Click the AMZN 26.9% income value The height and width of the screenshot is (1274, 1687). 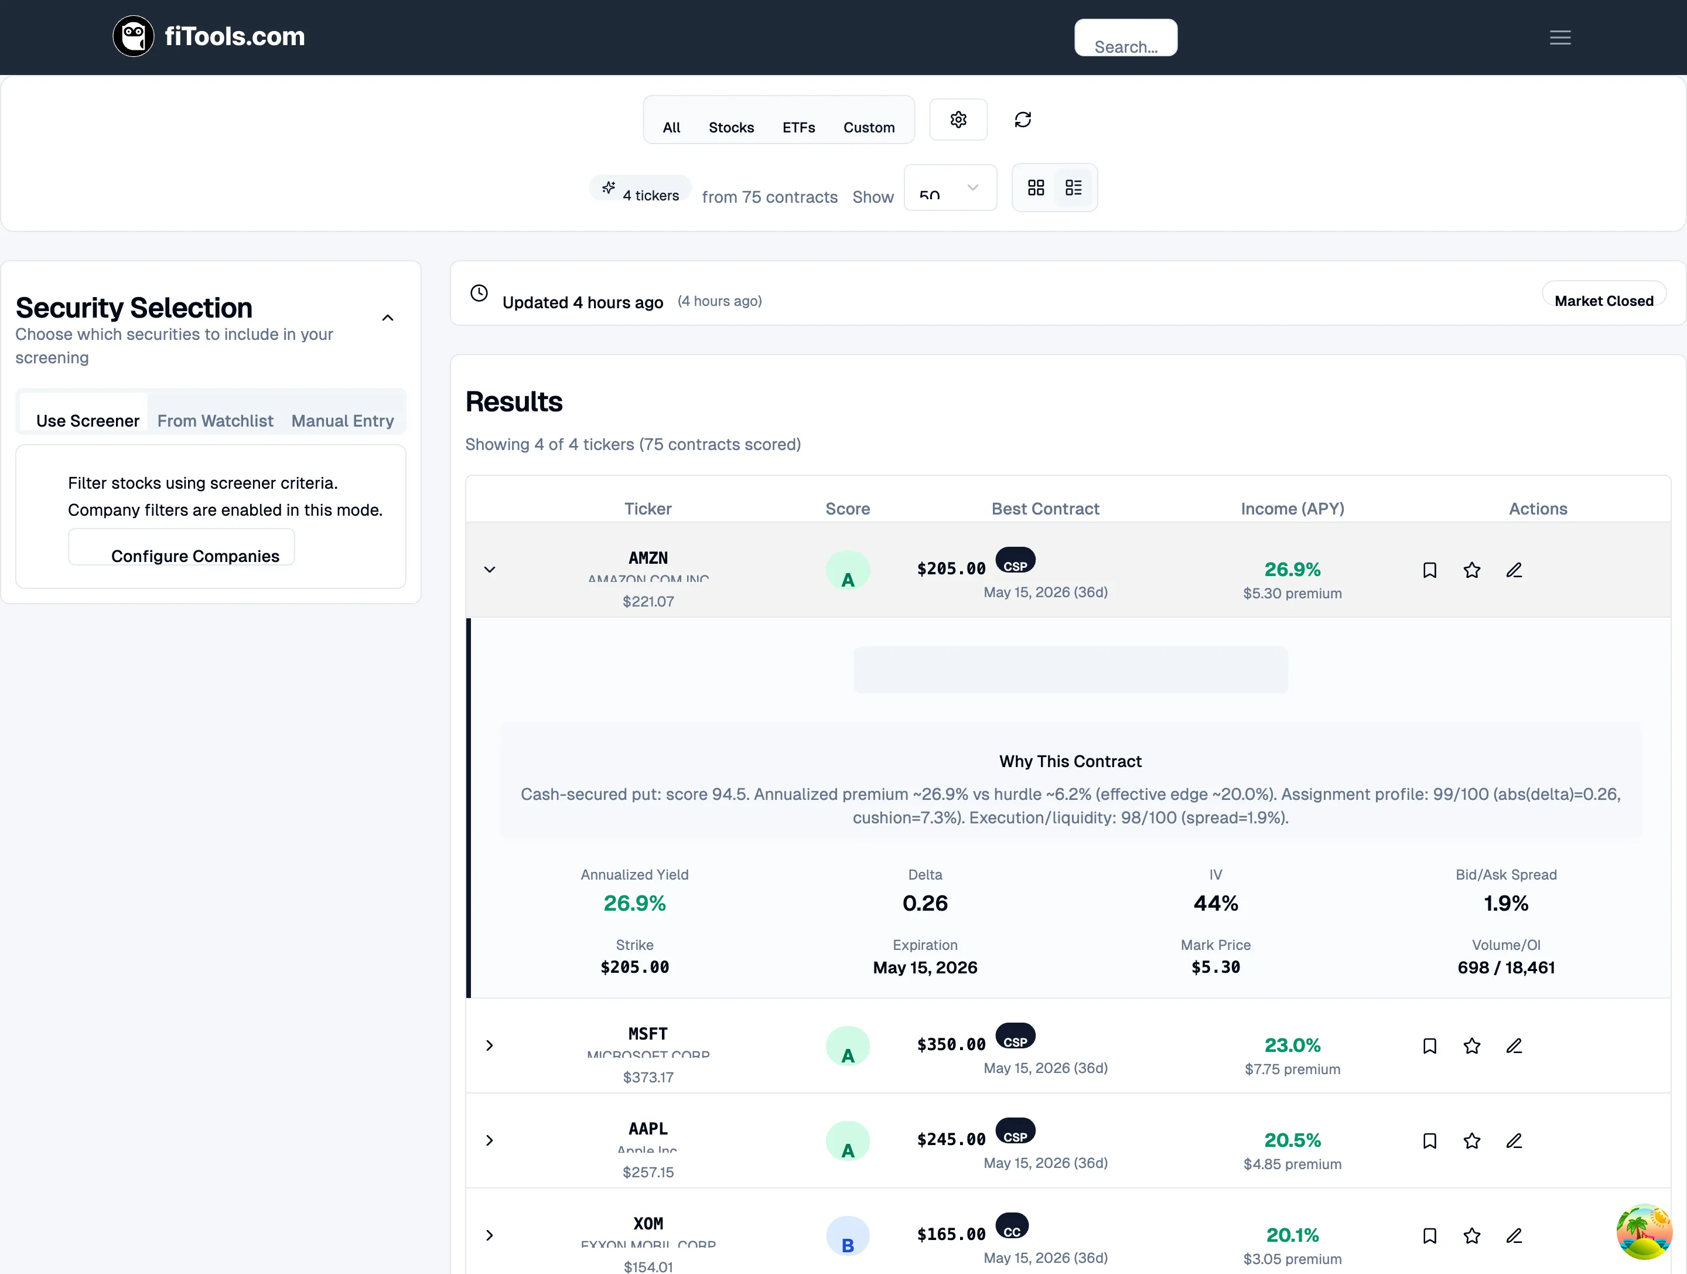click(x=1292, y=570)
